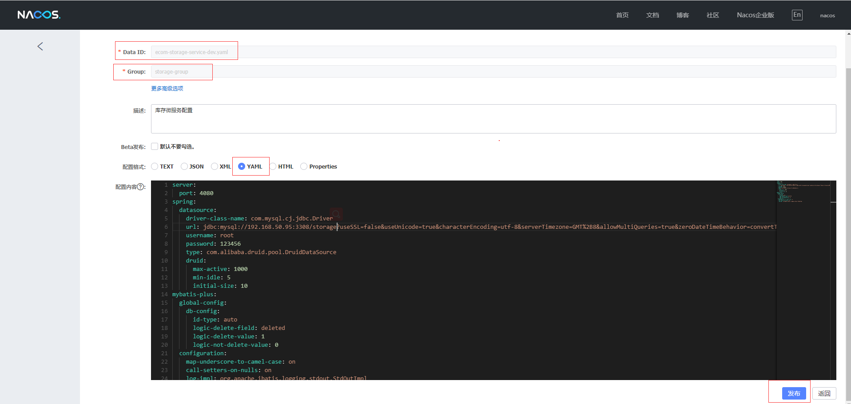Screen dimensions: 851x404
Task: Select the Properties format radio button
Action: (x=304, y=167)
